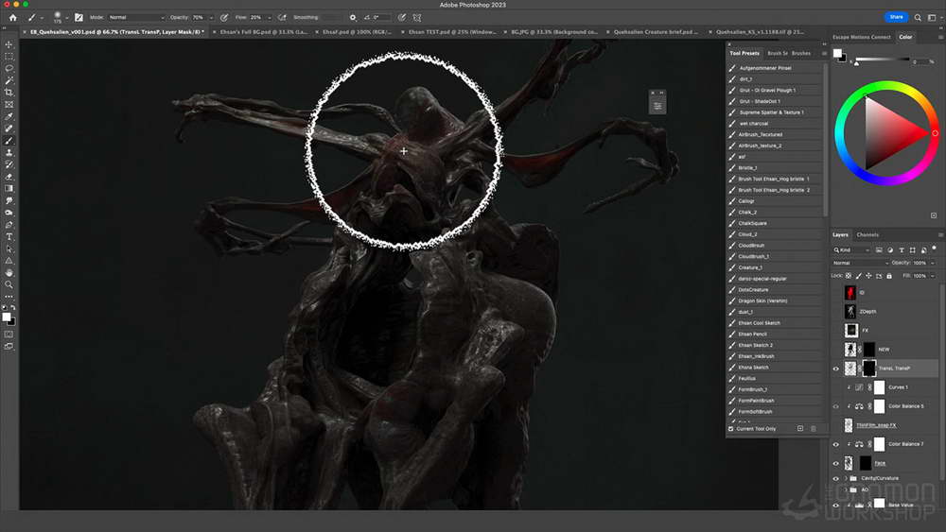Switch to Ehsan's Full BG.psd tab
The width and height of the screenshot is (946, 532).
(x=264, y=32)
